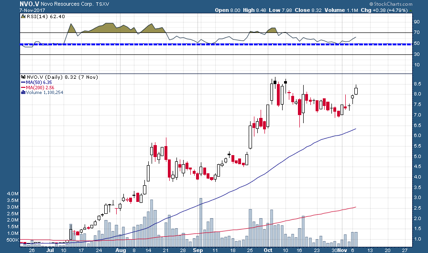Click the Low 7.98 value

[280, 10]
